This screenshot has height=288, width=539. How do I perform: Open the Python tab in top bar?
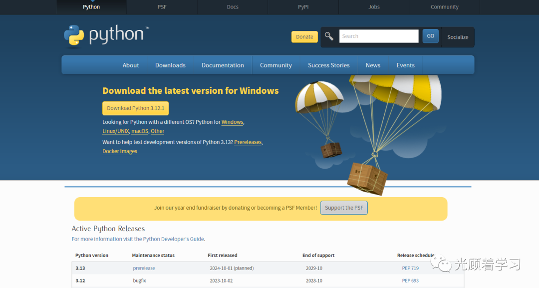(91, 7)
